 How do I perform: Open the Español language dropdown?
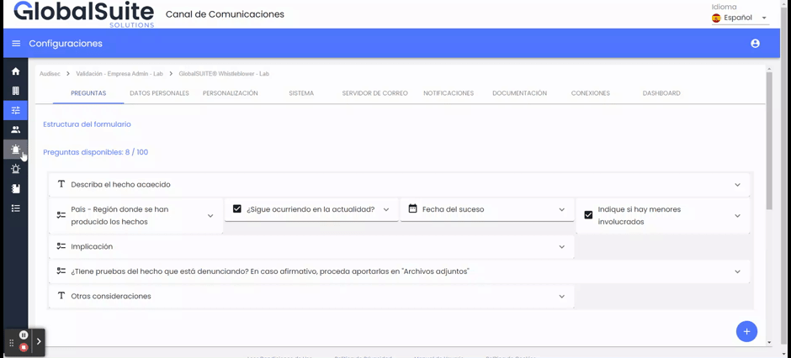click(x=740, y=18)
